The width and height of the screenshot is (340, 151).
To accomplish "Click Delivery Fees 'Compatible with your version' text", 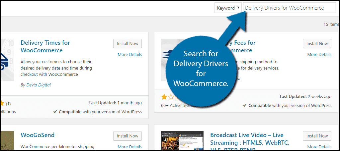I will [287, 106].
